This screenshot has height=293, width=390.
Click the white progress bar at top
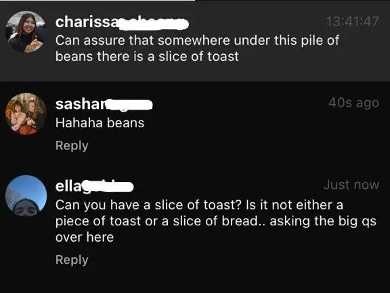(x=97, y=1)
